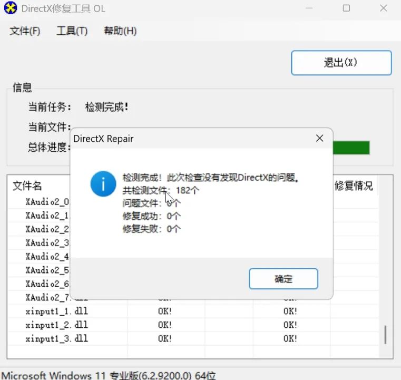Image resolution: width=401 pixels, height=380 pixels.
Task: Confirm the dialog with 确定
Action: [x=283, y=279]
